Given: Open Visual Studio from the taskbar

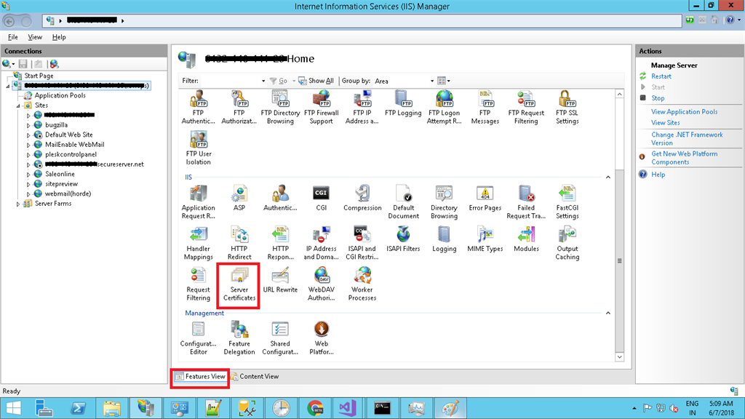Looking at the screenshot, I should [x=348, y=409].
